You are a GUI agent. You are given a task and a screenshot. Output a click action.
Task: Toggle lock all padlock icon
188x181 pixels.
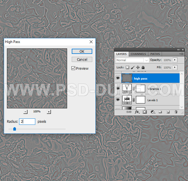click(x=143, y=67)
